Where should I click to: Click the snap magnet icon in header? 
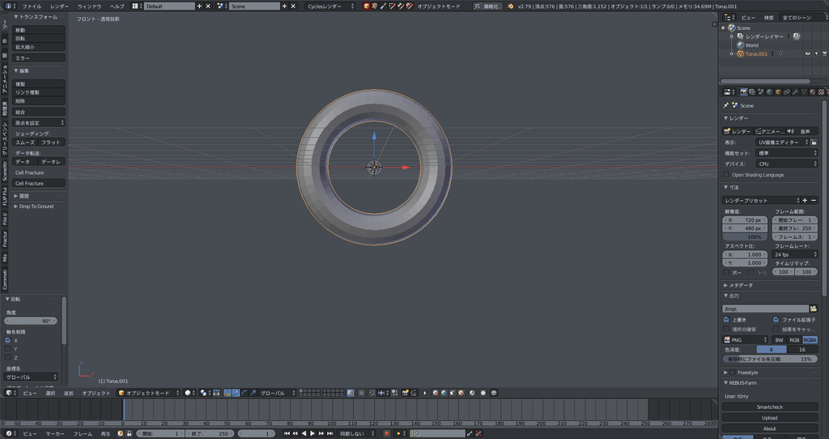coord(372,393)
